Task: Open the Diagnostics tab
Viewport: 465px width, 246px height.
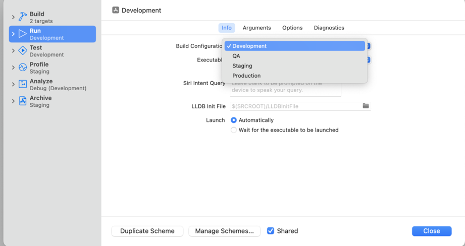Action: click(329, 28)
